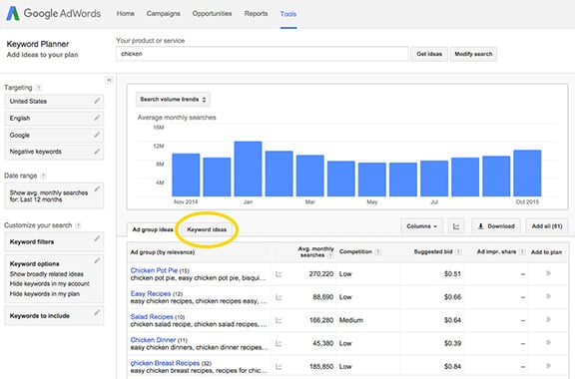575x379 pixels.
Task: Click the Oct 2015 bar in chart
Action: point(527,173)
